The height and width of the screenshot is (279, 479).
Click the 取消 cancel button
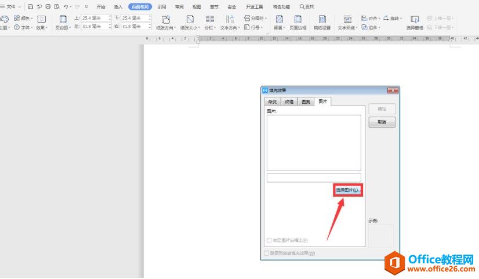(382, 122)
